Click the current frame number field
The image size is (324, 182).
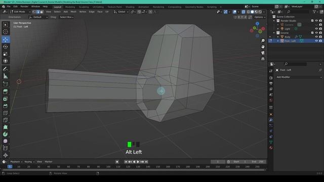[218, 162]
